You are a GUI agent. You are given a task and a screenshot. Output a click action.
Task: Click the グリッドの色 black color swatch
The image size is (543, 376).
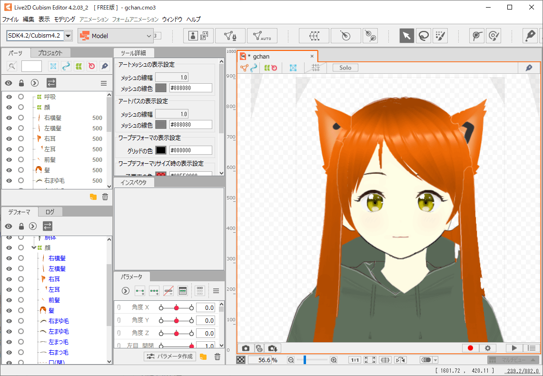click(x=161, y=150)
